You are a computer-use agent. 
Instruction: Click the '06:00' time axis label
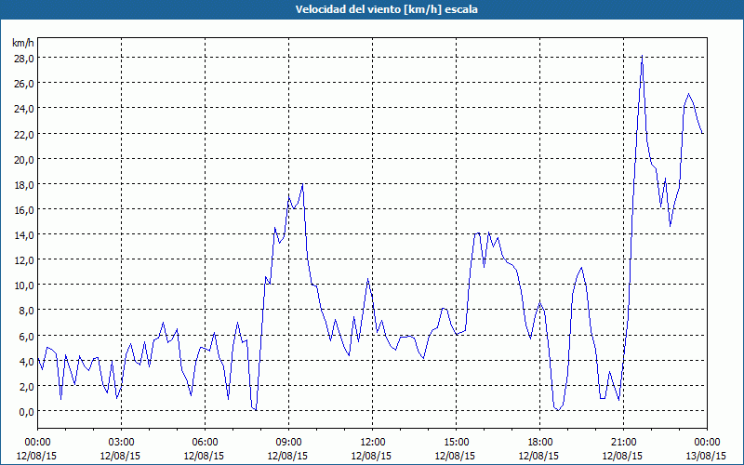[x=205, y=443]
